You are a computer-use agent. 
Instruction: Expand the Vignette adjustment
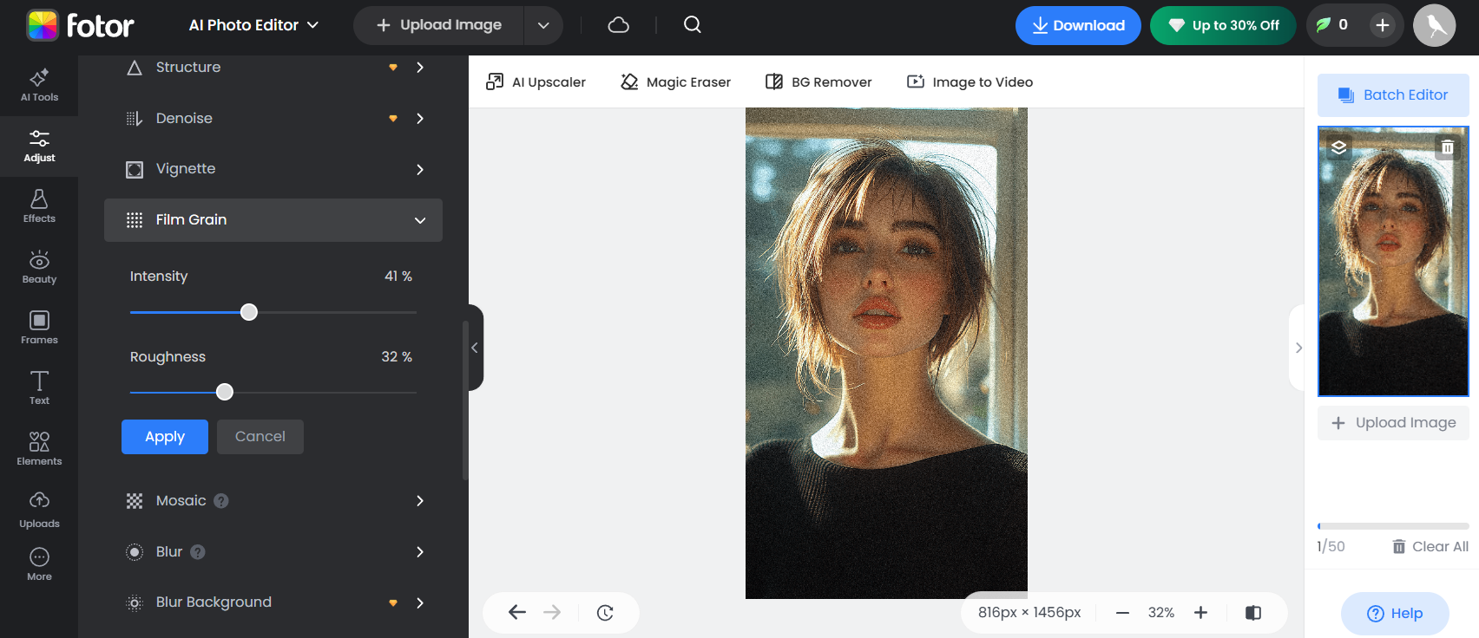[x=273, y=169]
